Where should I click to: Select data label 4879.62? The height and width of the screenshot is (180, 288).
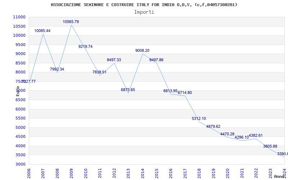tap(213, 127)
